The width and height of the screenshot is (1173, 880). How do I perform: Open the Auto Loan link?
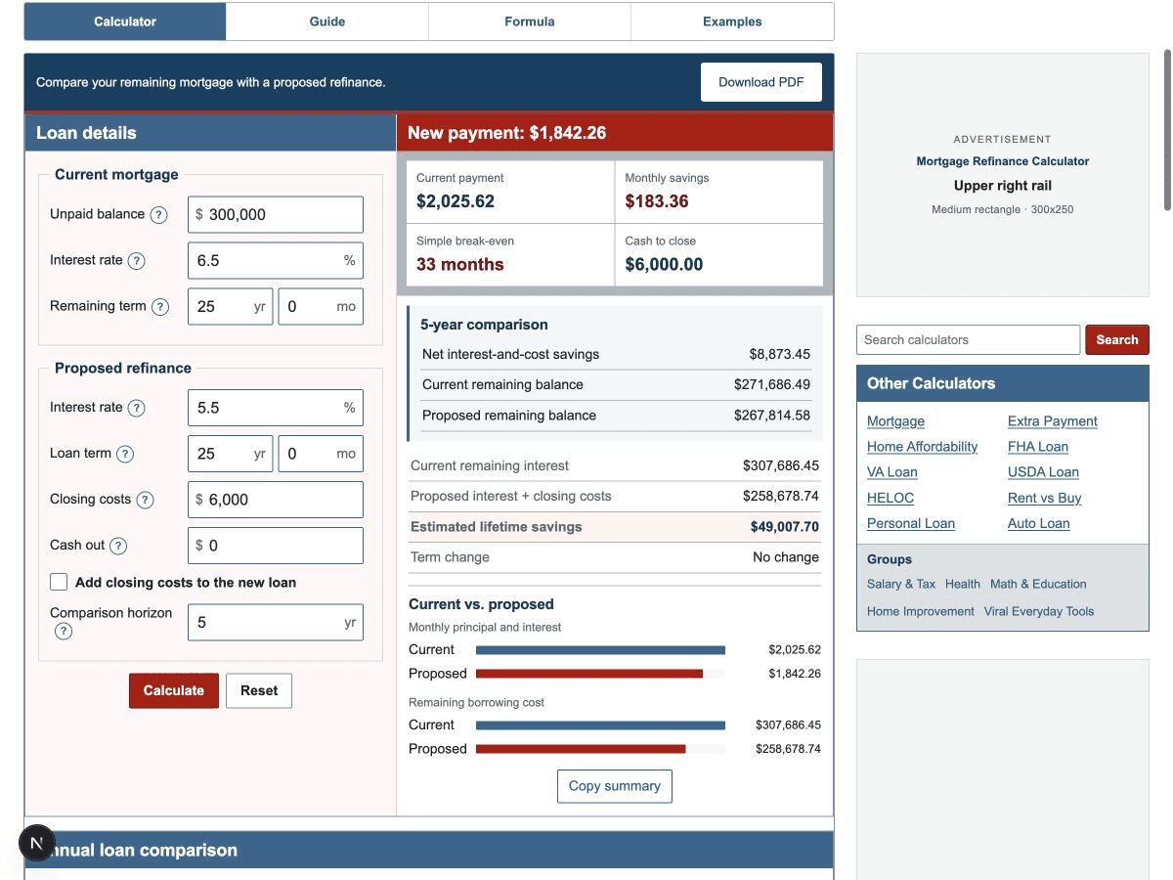pyautogui.click(x=1039, y=523)
